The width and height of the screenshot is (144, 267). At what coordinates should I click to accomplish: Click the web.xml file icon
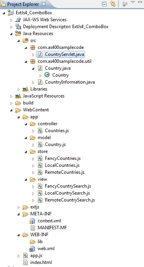coord(32,249)
